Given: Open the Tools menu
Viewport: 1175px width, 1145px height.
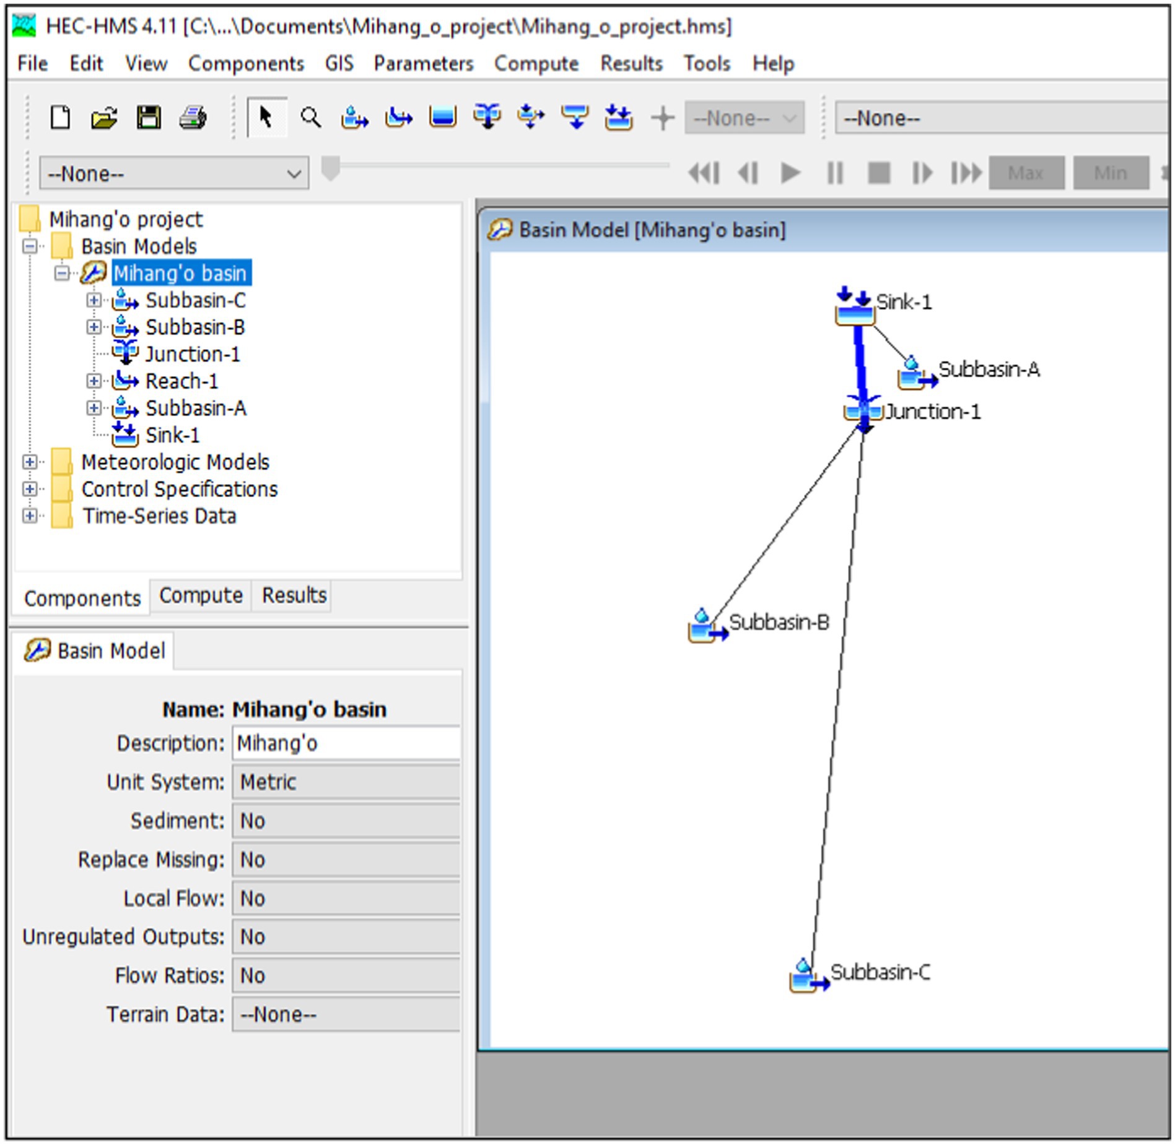Looking at the screenshot, I should (x=707, y=63).
